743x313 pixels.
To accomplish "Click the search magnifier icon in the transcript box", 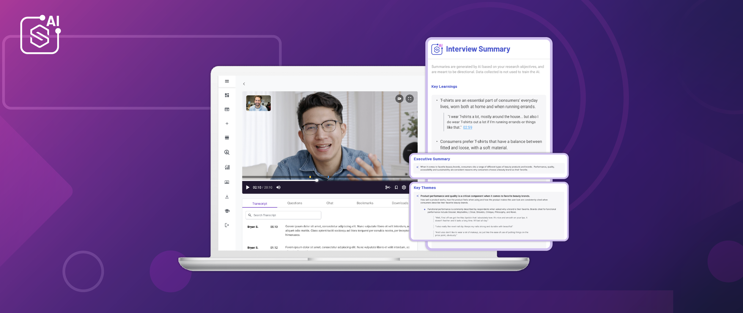I will pyautogui.click(x=250, y=215).
